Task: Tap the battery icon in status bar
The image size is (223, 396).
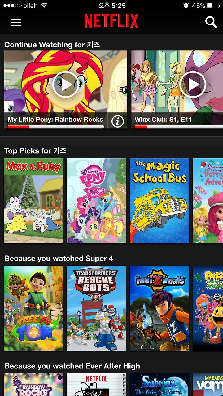Action: pyautogui.click(x=213, y=6)
